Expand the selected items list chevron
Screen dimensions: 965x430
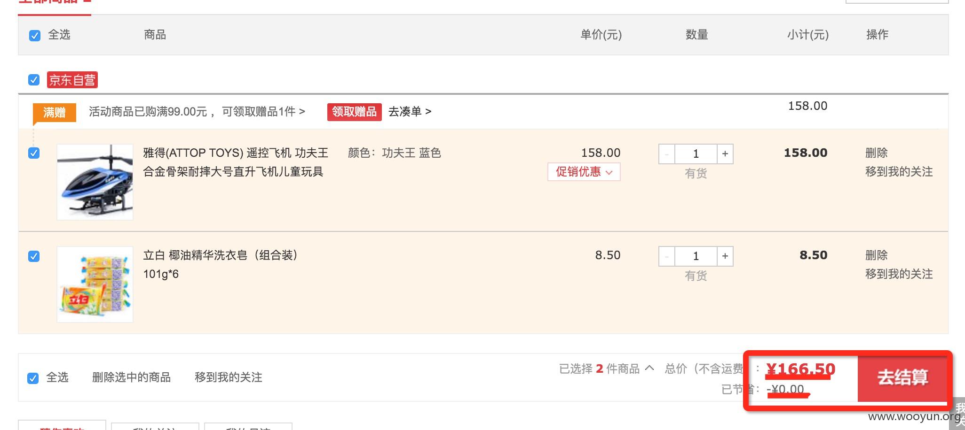(649, 368)
